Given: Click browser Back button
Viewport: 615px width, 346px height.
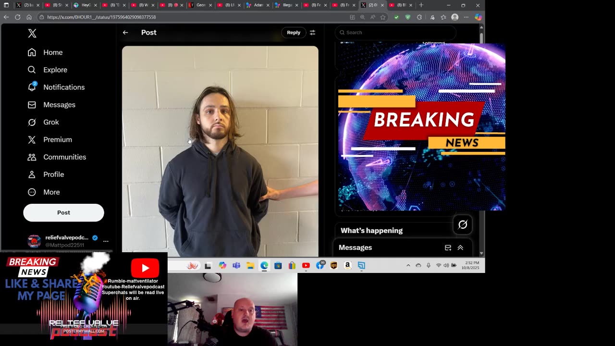Looking at the screenshot, I should pyautogui.click(x=6, y=17).
